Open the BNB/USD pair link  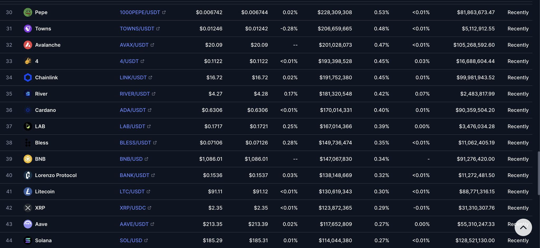pyautogui.click(x=131, y=159)
